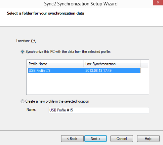Go back with the < Back button
The height and width of the screenshot is (145, 163).
tap(72, 139)
